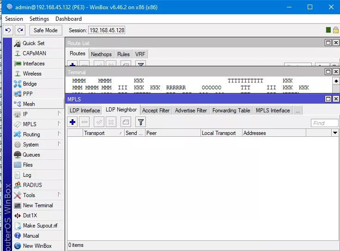Open Quick Set in sidebar

[x=38, y=43]
